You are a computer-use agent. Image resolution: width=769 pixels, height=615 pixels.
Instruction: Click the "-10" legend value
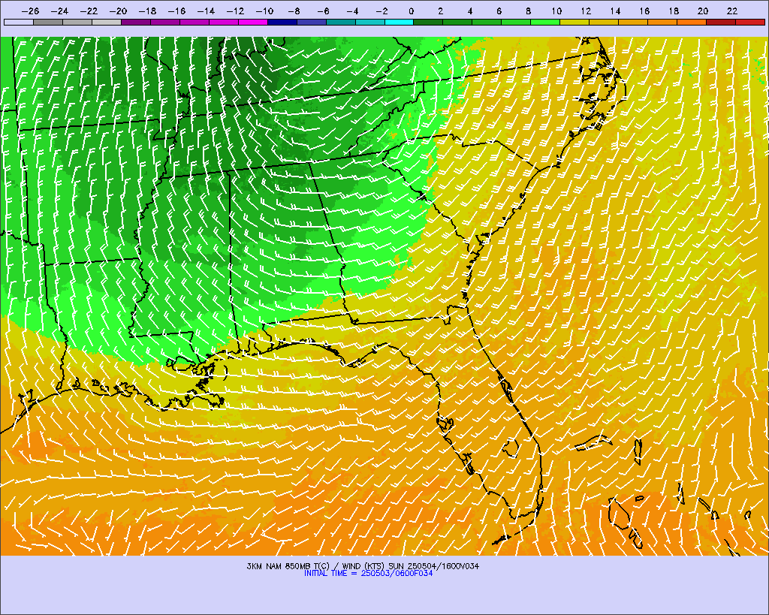(x=264, y=11)
